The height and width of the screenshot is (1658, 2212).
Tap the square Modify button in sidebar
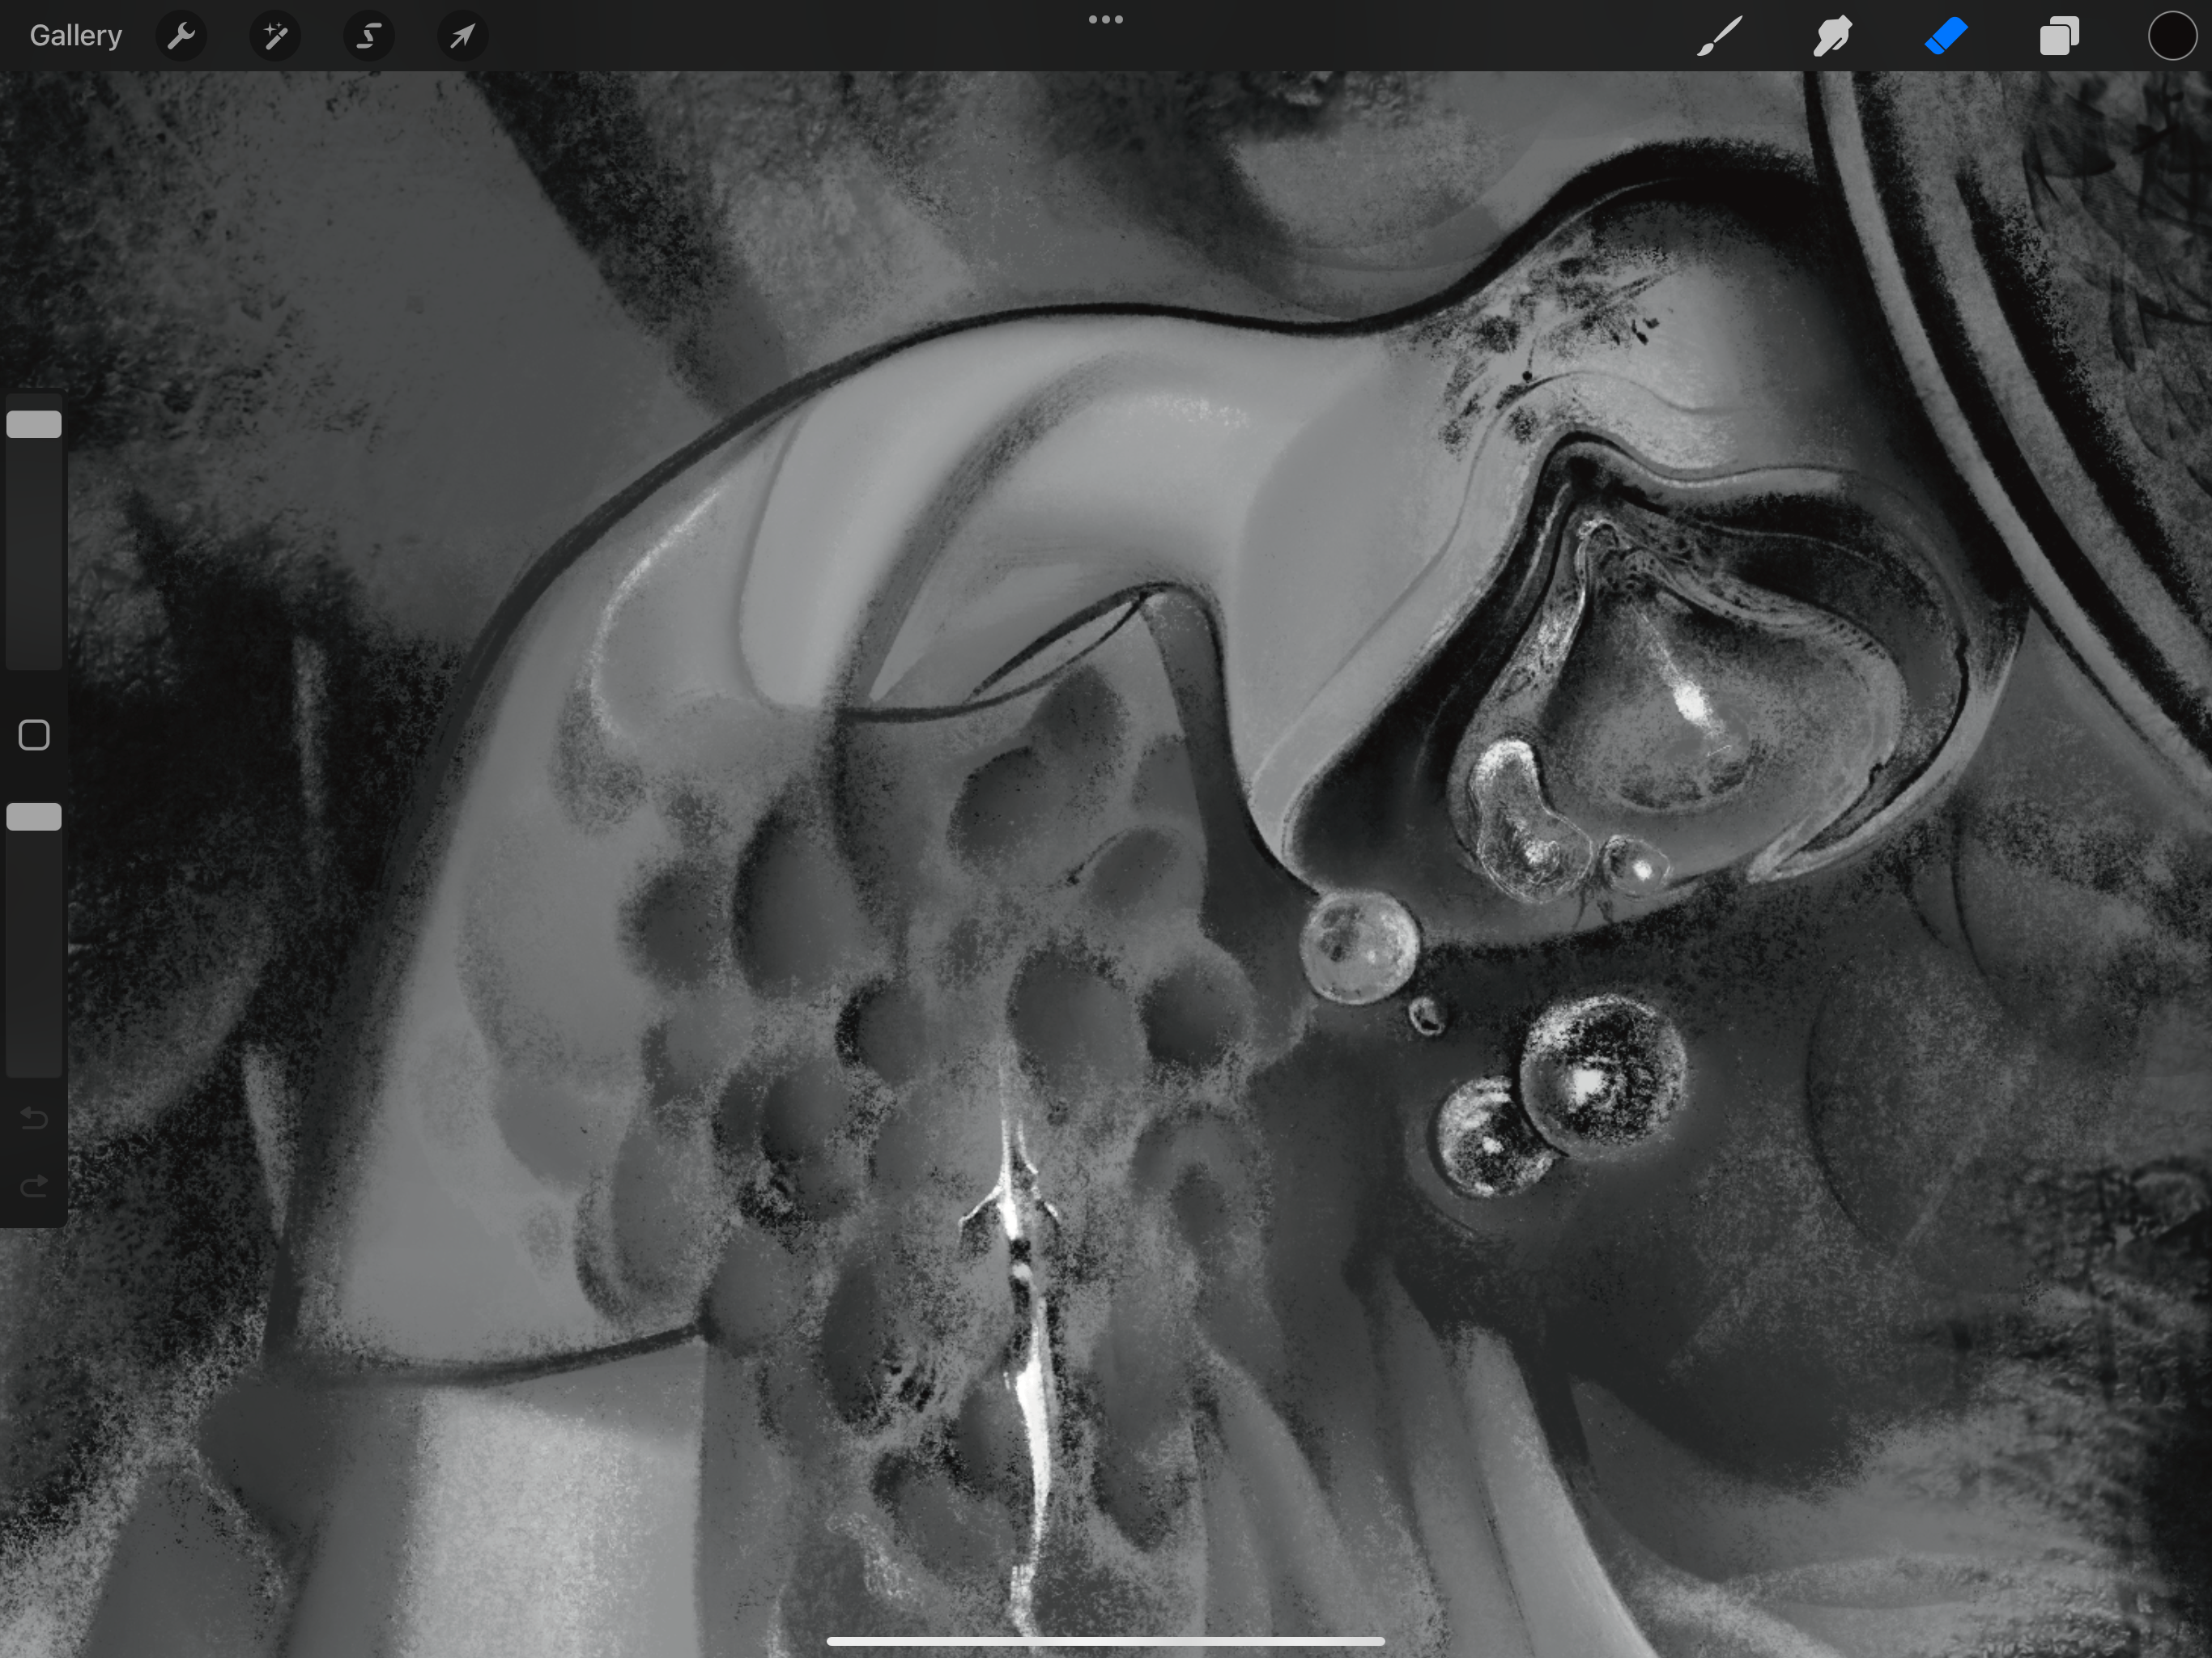(x=34, y=735)
